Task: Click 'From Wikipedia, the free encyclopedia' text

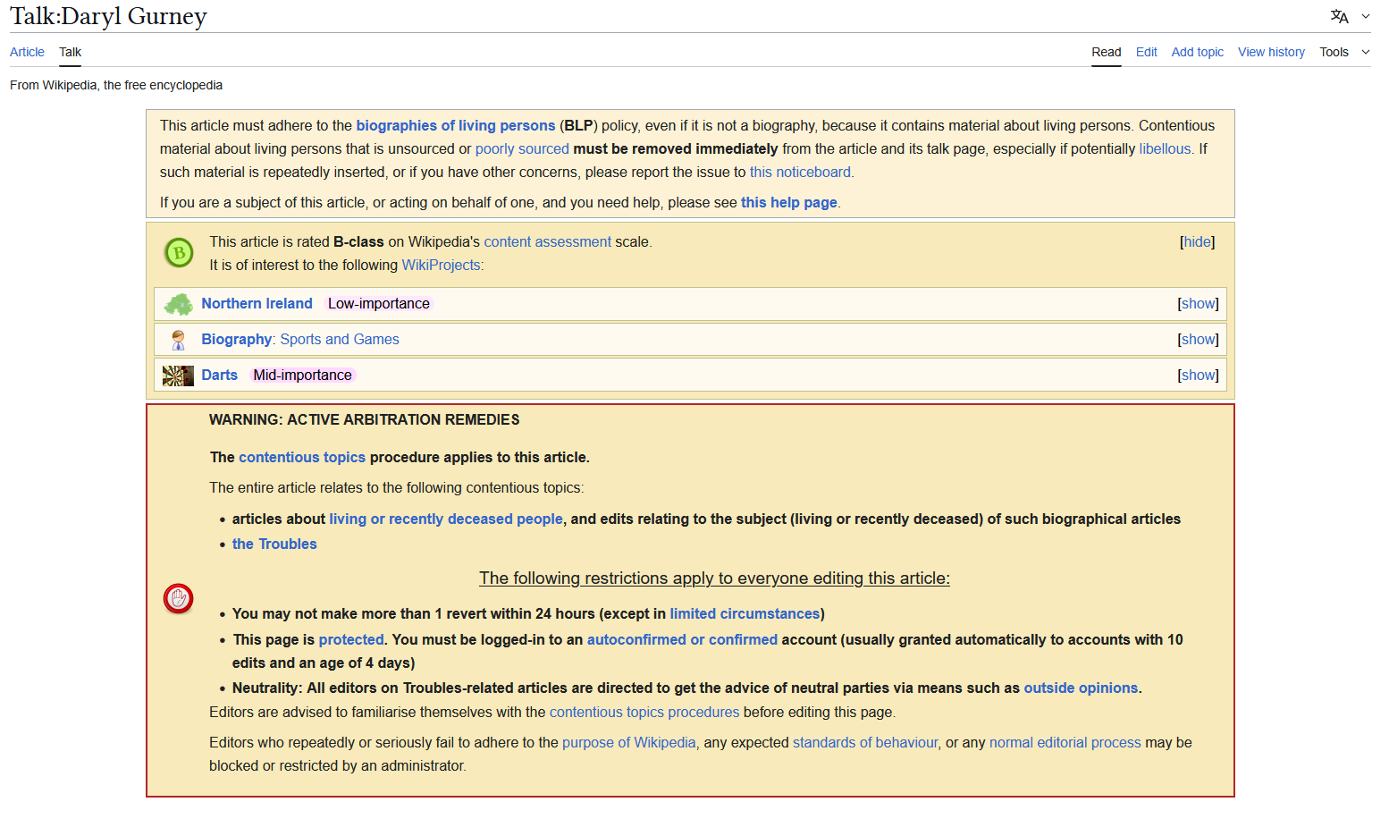Action: coord(116,85)
